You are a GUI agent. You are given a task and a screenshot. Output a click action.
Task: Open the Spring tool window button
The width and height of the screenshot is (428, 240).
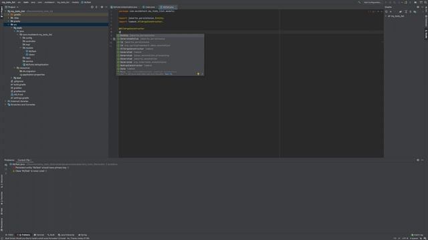coord(83,235)
